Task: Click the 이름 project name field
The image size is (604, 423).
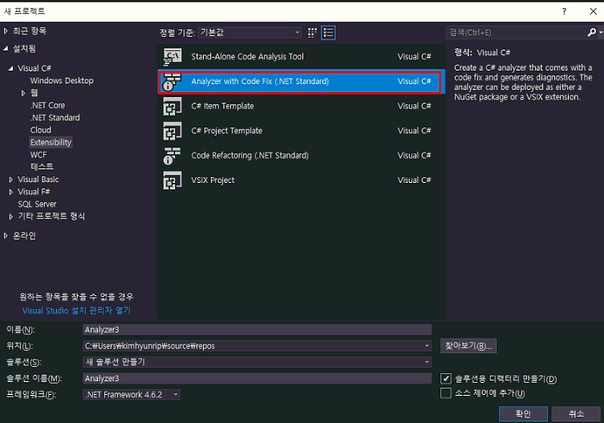Action: (x=257, y=330)
